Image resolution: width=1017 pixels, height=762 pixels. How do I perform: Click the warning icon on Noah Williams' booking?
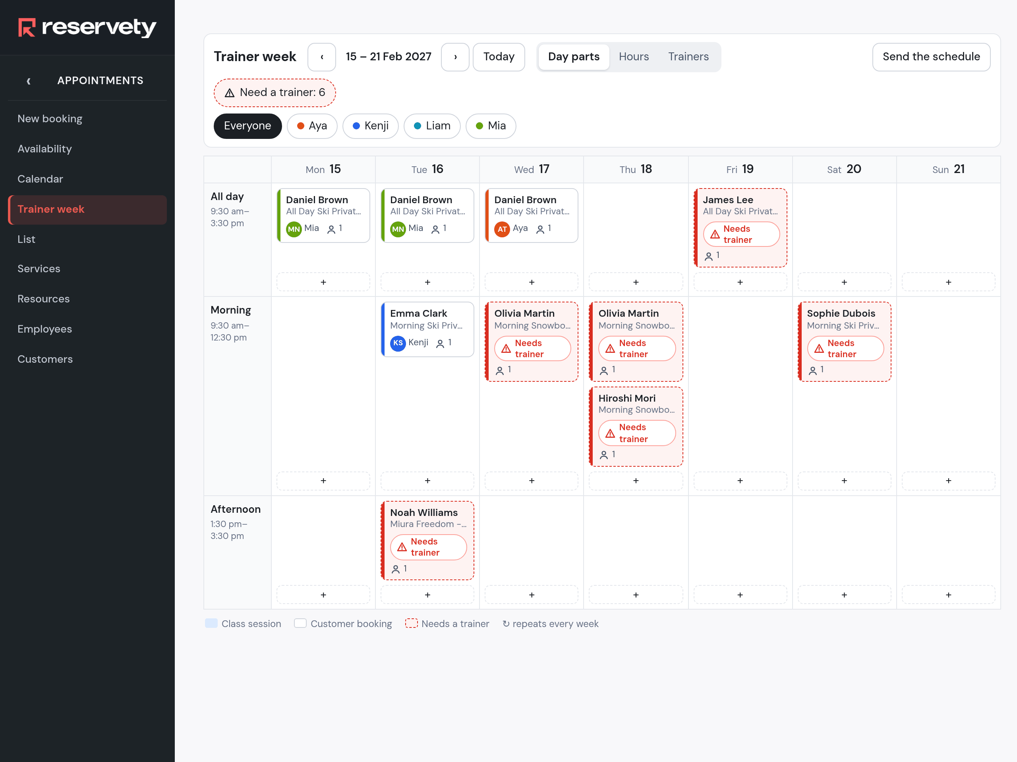402,547
